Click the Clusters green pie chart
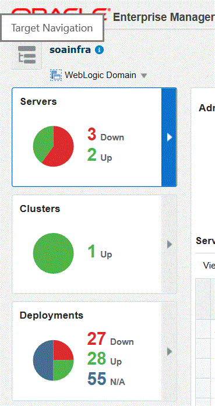 click(54, 253)
